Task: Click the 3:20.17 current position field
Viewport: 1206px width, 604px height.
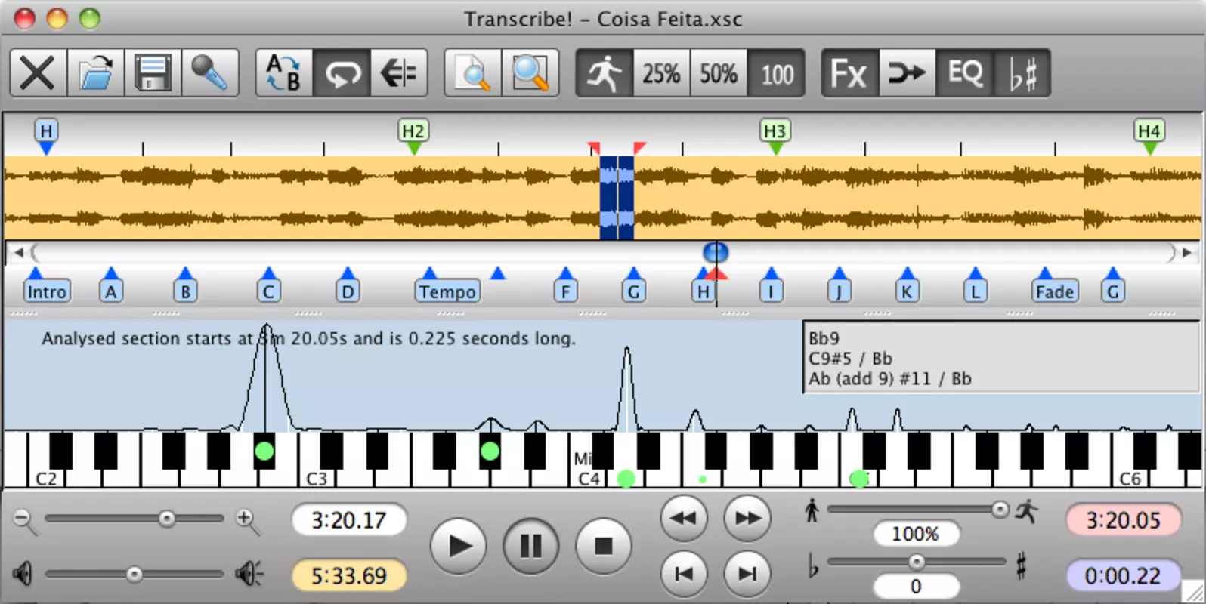Action: [x=348, y=520]
